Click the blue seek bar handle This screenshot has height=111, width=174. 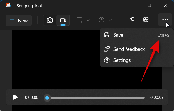47,98
